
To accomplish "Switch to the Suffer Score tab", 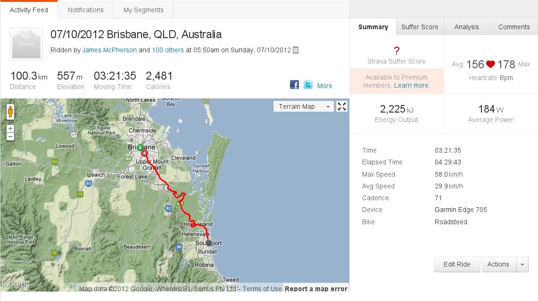I will coord(420,27).
